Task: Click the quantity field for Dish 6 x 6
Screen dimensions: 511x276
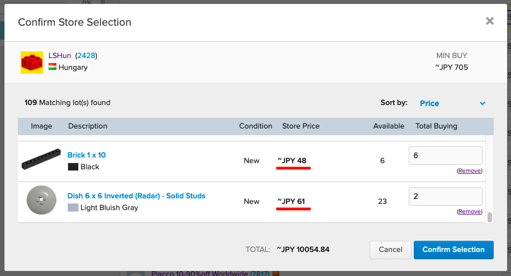Action: click(446, 196)
